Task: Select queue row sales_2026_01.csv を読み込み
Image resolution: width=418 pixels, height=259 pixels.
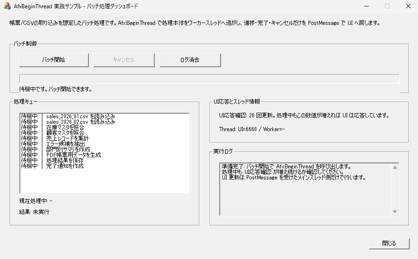Action: (x=104, y=116)
